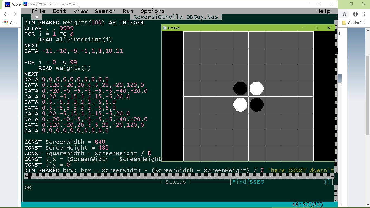
Task: Click the QB64 icon in the title bar
Action: coord(25,4)
